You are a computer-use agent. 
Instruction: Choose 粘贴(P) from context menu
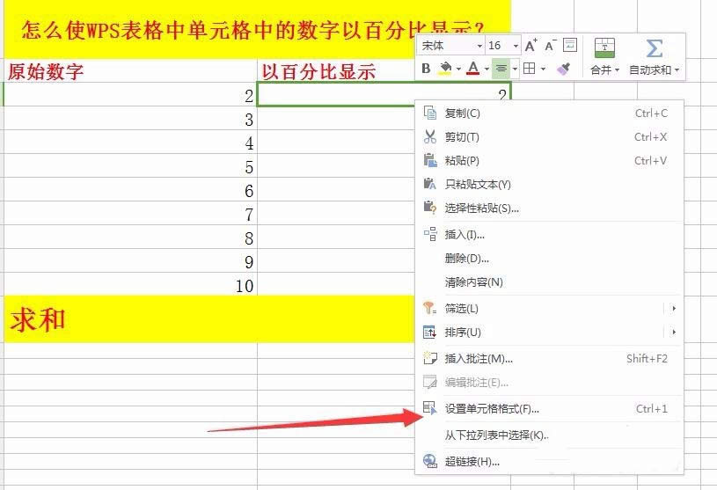[x=549, y=161]
